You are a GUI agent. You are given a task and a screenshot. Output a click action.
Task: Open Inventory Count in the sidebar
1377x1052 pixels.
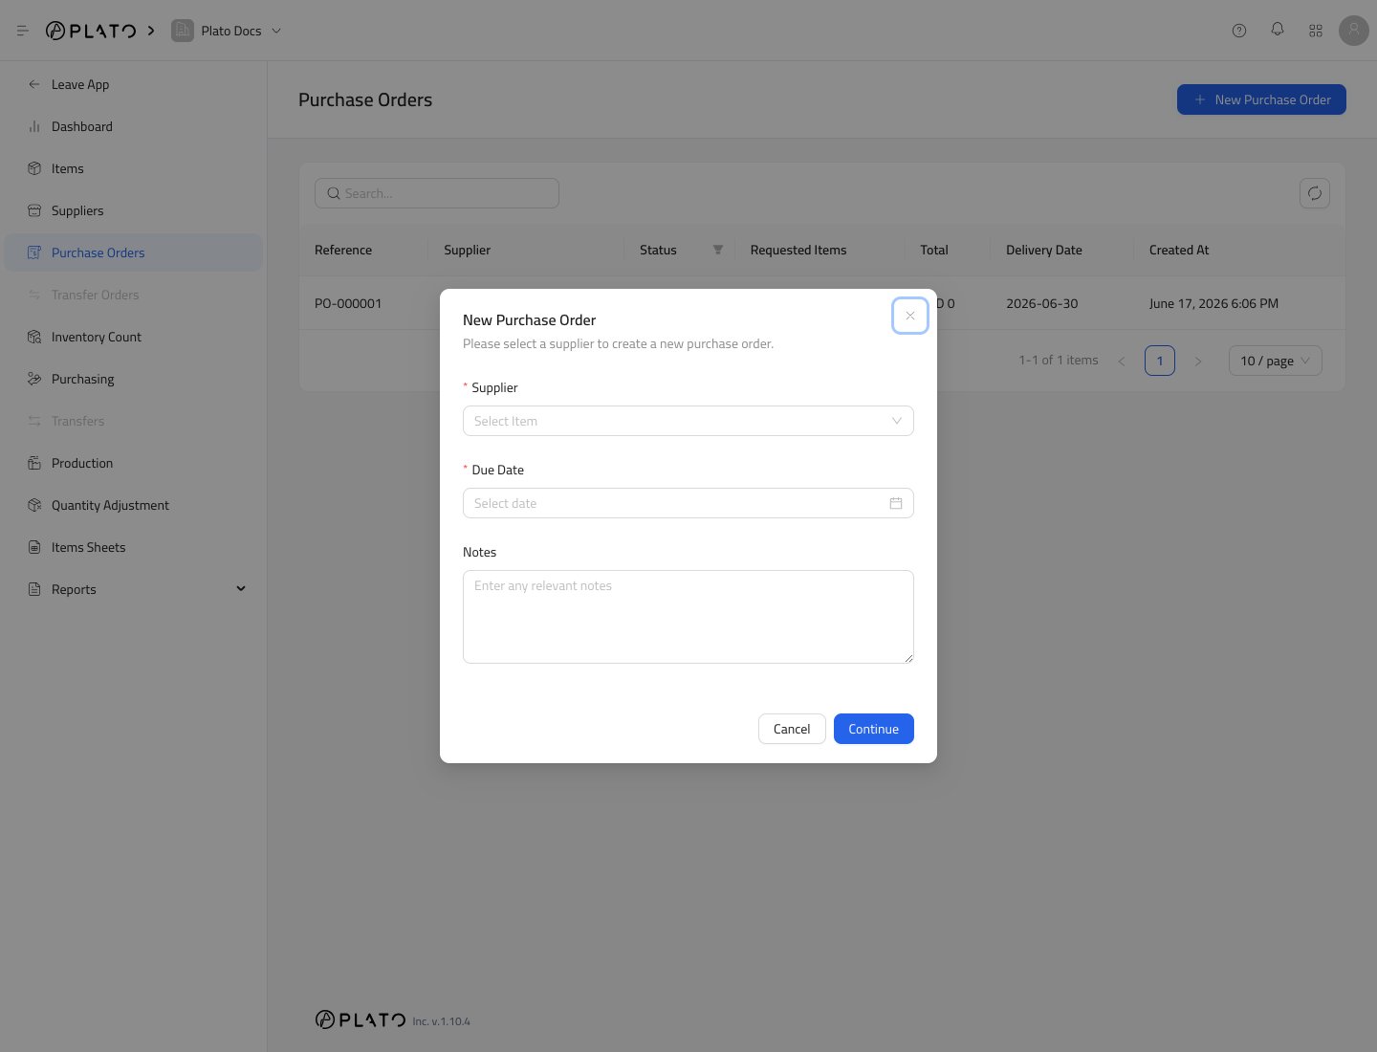(x=133, y=337)
